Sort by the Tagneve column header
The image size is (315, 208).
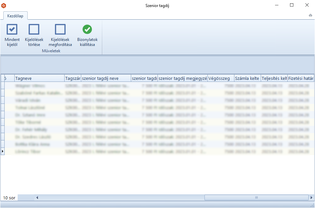39,79
